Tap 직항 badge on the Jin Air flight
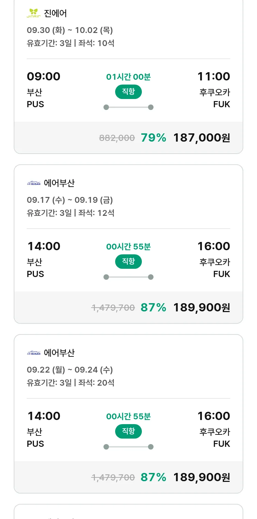The width and height of the screenshot is (257, 519). pyautogui.click(x=128, y=92)
